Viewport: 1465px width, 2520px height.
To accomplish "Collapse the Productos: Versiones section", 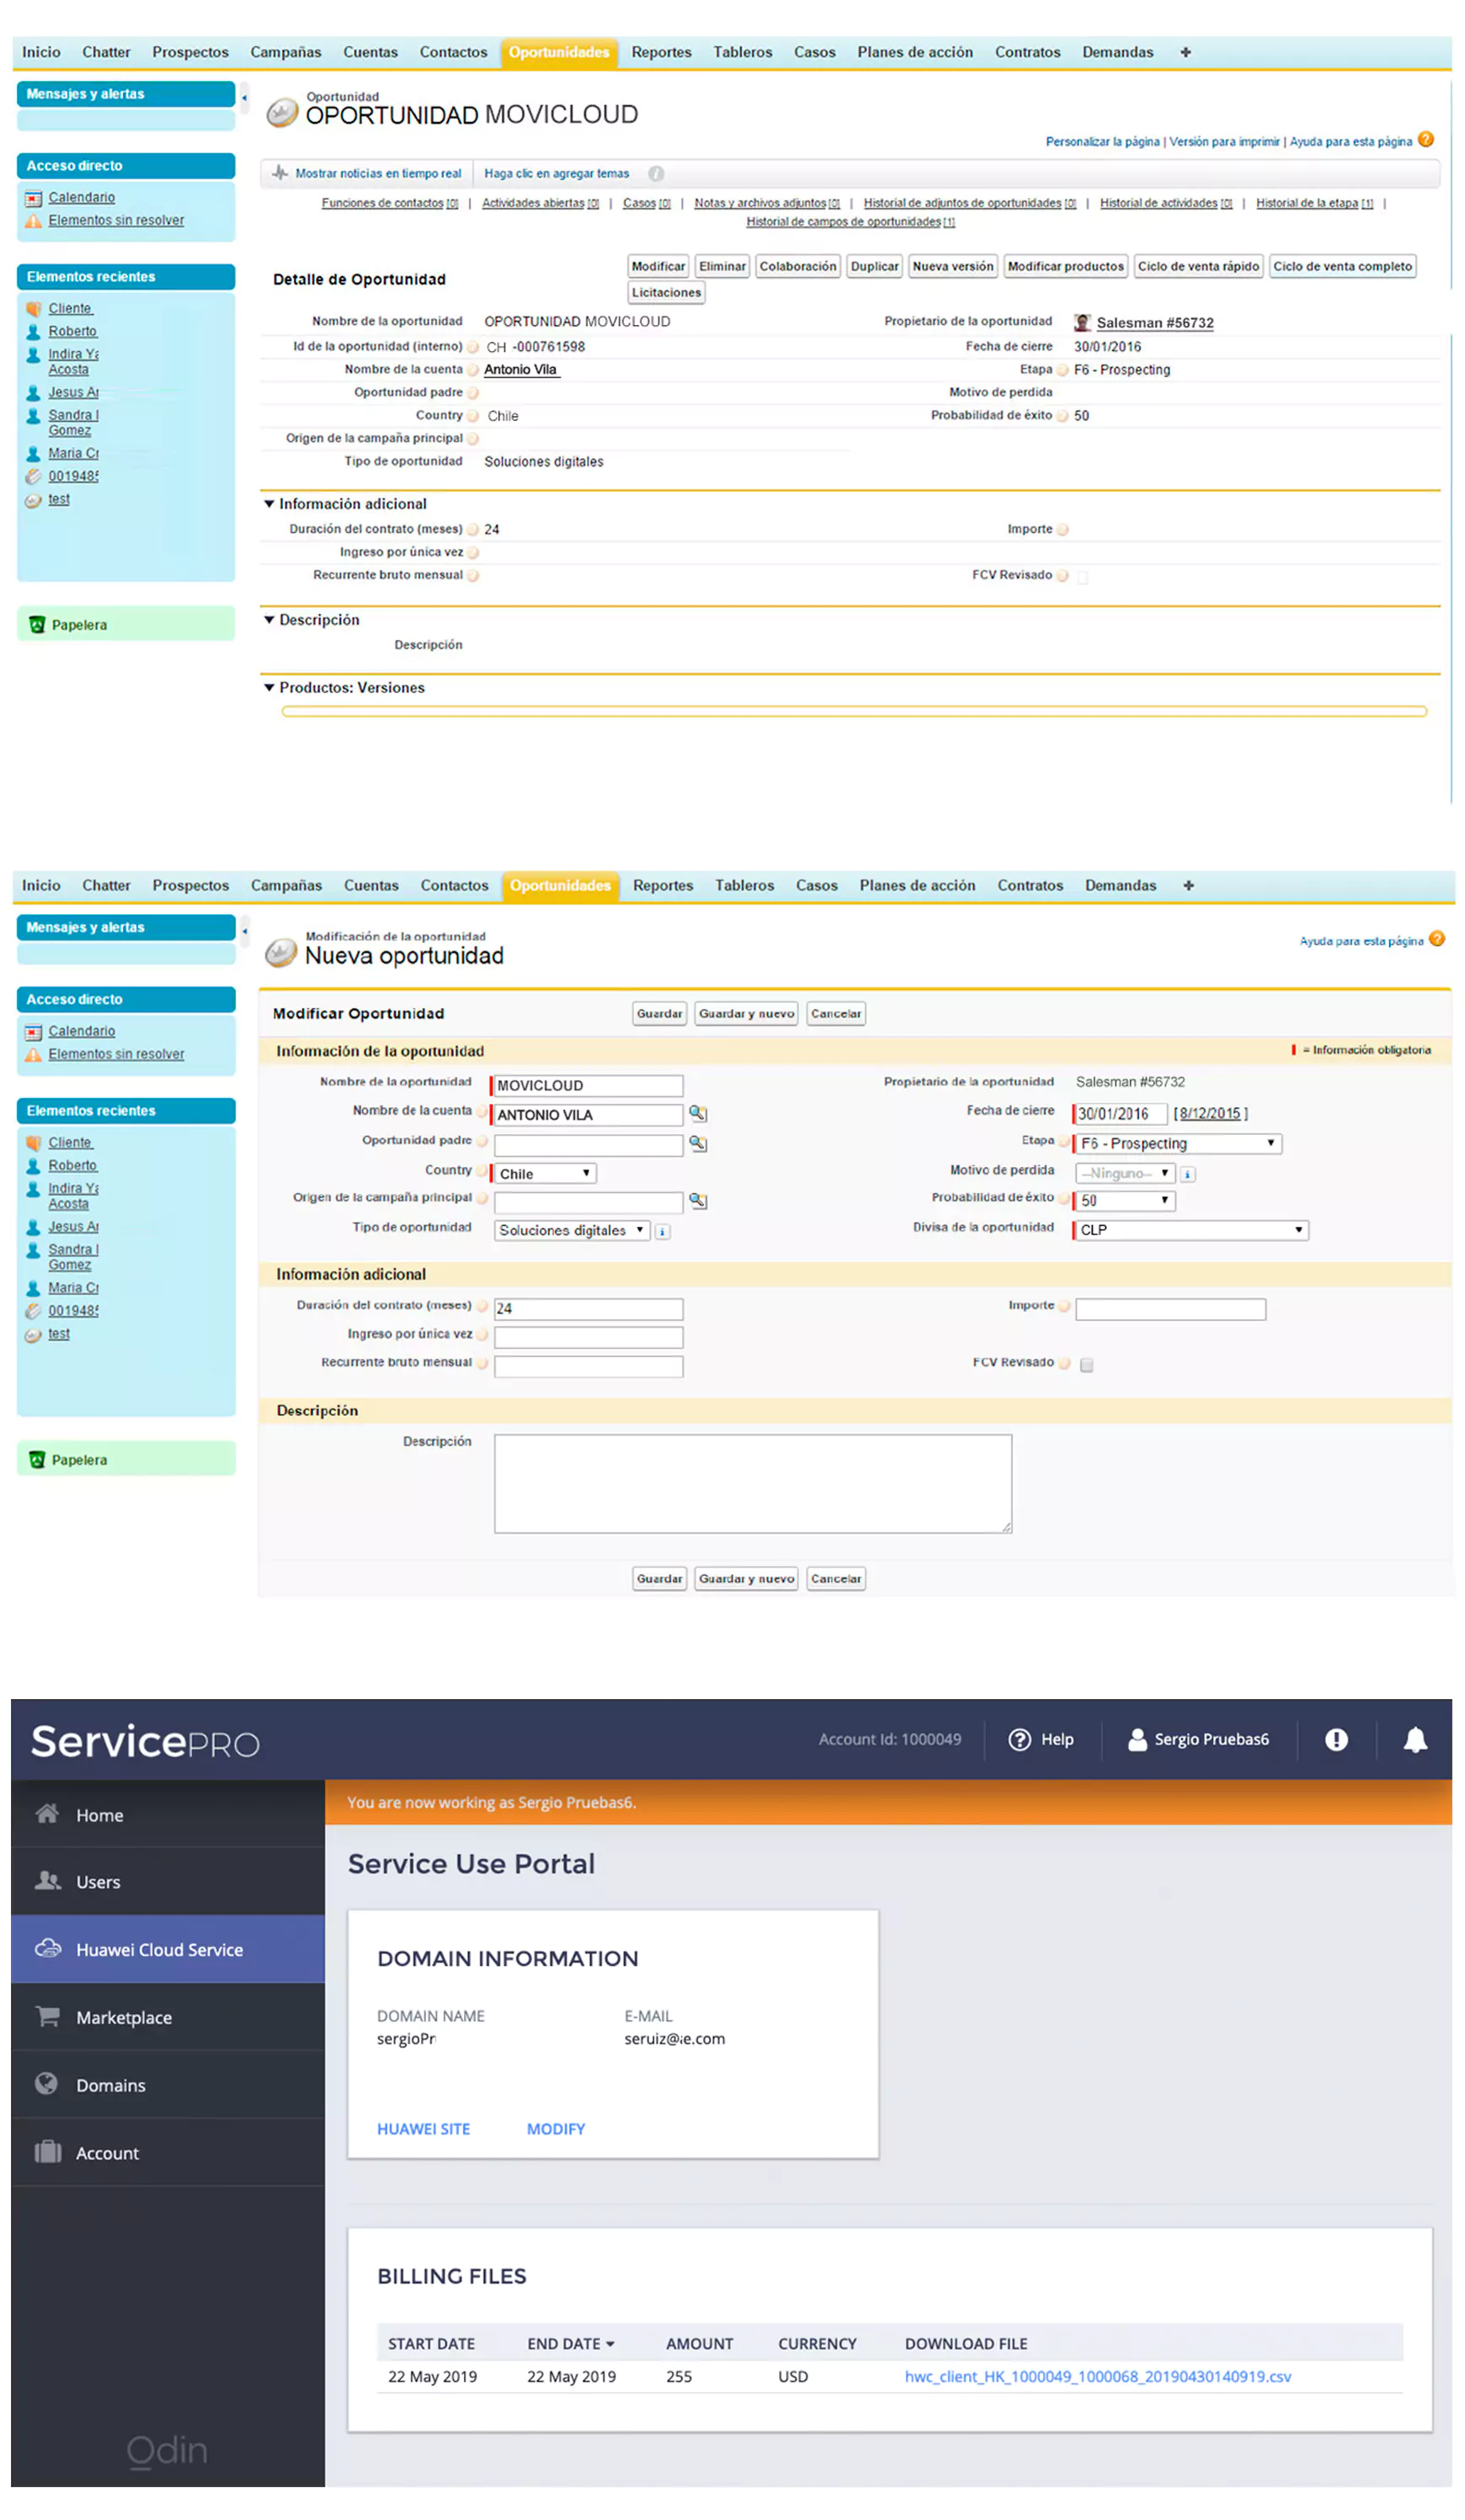I will coord(269,687).
